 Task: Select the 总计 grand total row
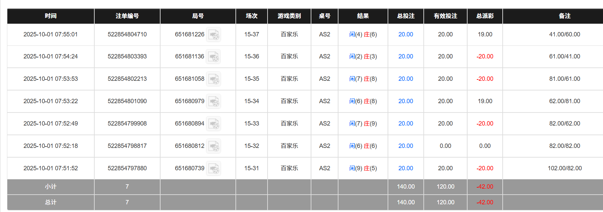pyautogui.click(x=50, y=202)
